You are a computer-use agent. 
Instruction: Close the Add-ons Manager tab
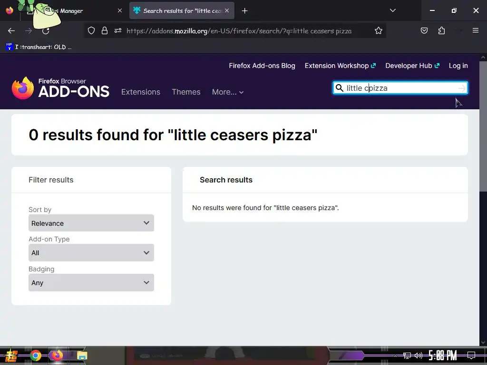(120, 10)
